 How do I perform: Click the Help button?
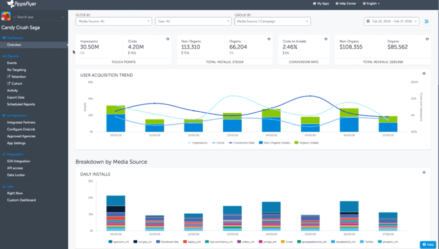(428, 245)
